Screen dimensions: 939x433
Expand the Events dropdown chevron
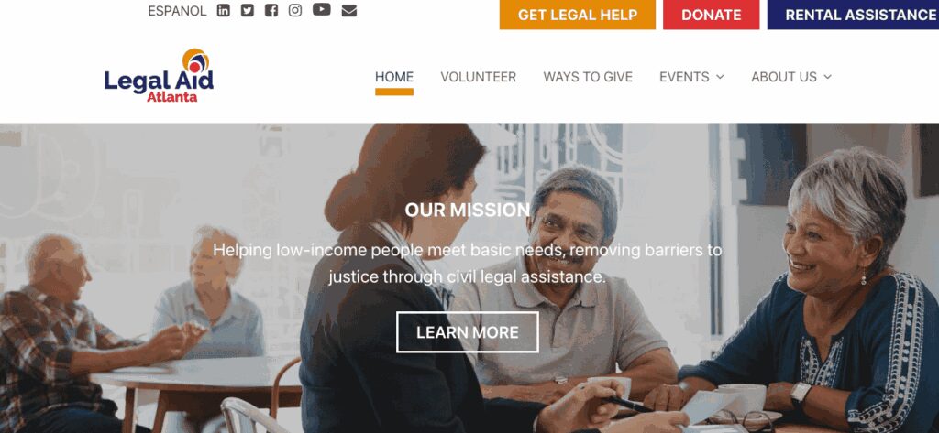coord(720,77)
